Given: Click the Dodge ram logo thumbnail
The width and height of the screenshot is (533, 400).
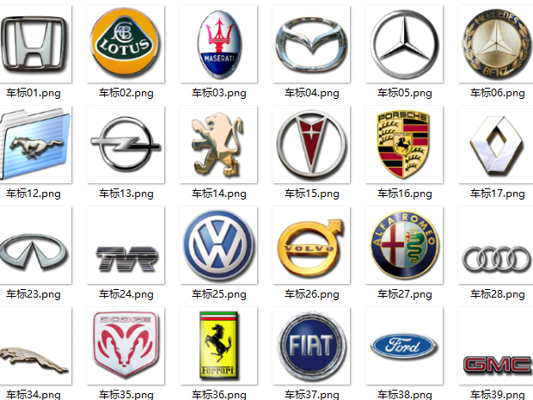Looking at the screenshot, I should click(126, 346).
